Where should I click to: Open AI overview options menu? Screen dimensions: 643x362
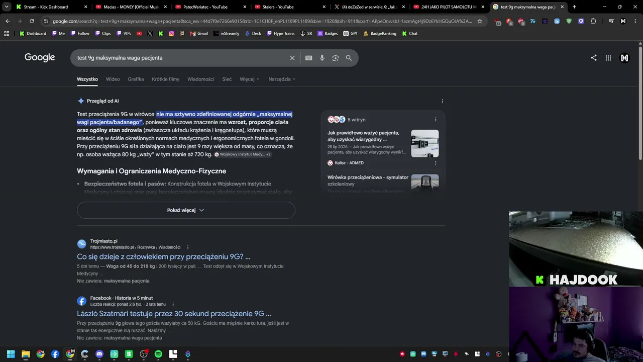click(442, 101)
